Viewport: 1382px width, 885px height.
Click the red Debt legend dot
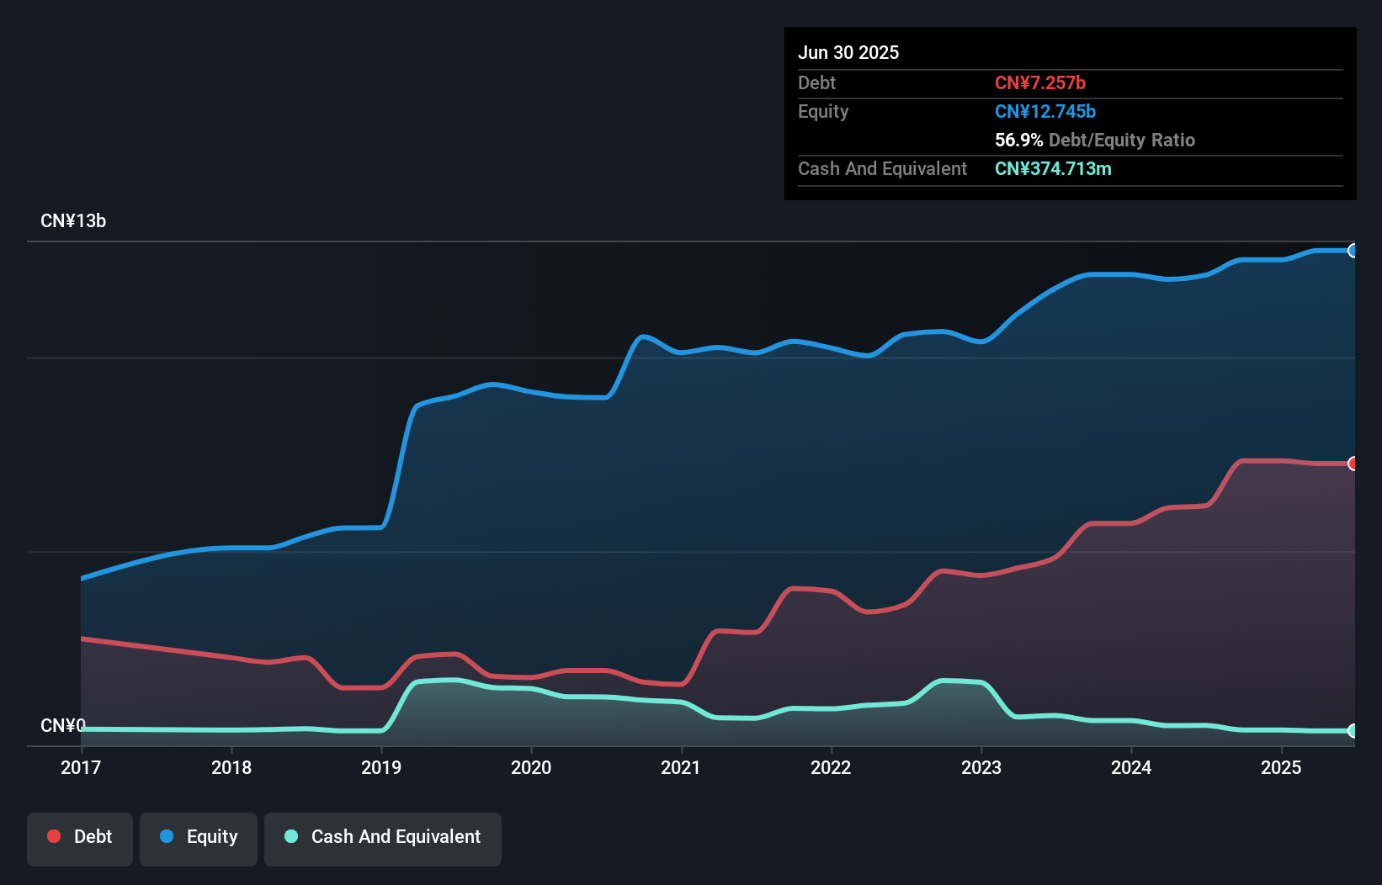[x=53, y=836]
